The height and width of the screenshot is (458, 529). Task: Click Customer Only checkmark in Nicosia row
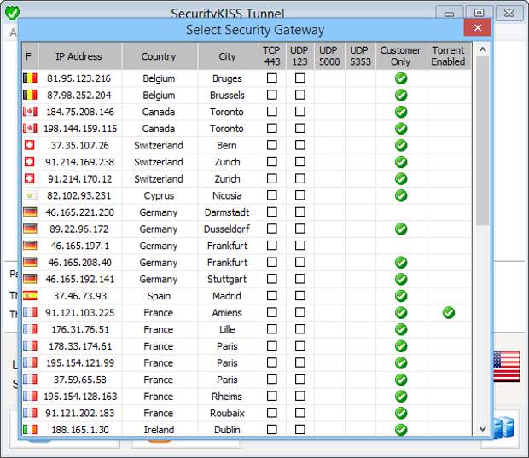401,195
